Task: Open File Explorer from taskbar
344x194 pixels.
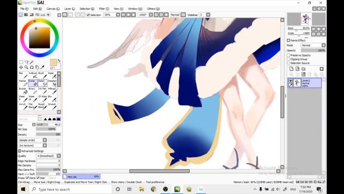Action: point(142,189)
